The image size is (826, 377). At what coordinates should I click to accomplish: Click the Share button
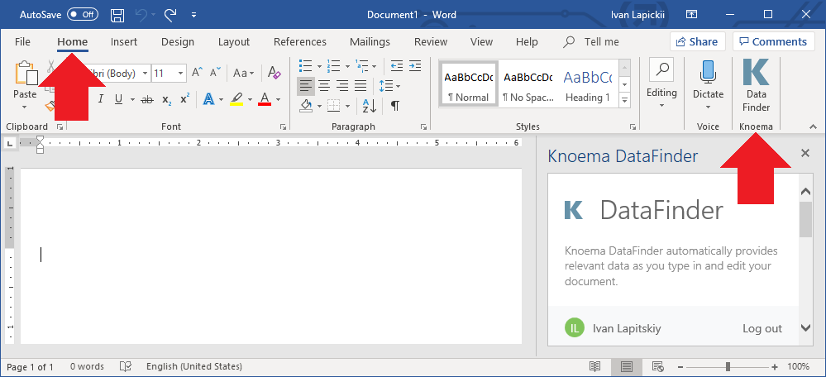698,41
